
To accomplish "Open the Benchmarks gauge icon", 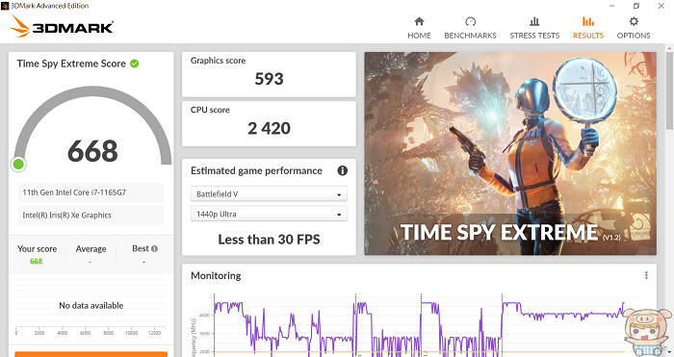I will pos(470,21).
